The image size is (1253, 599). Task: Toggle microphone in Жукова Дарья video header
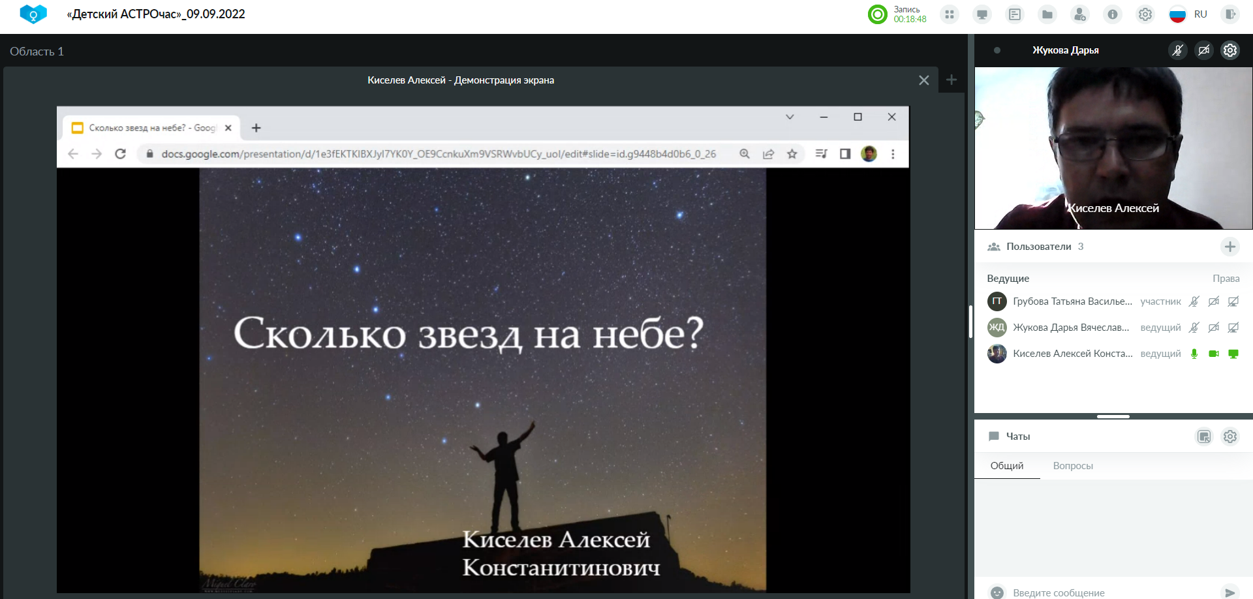[1178, 50]
